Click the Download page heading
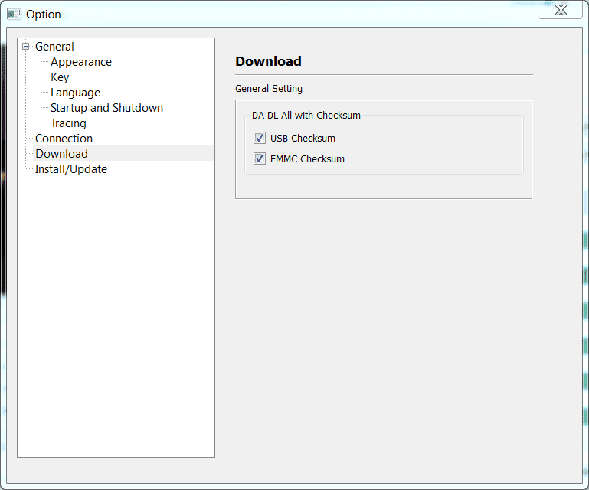589x490 pixels. tap(268, 61)
